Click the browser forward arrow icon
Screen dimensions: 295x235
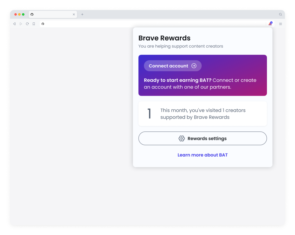21,24
